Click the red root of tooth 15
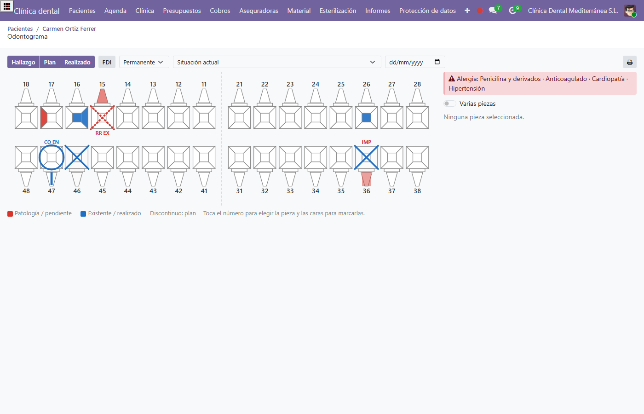This screenshot has height=414, width=644. point(102,96)
